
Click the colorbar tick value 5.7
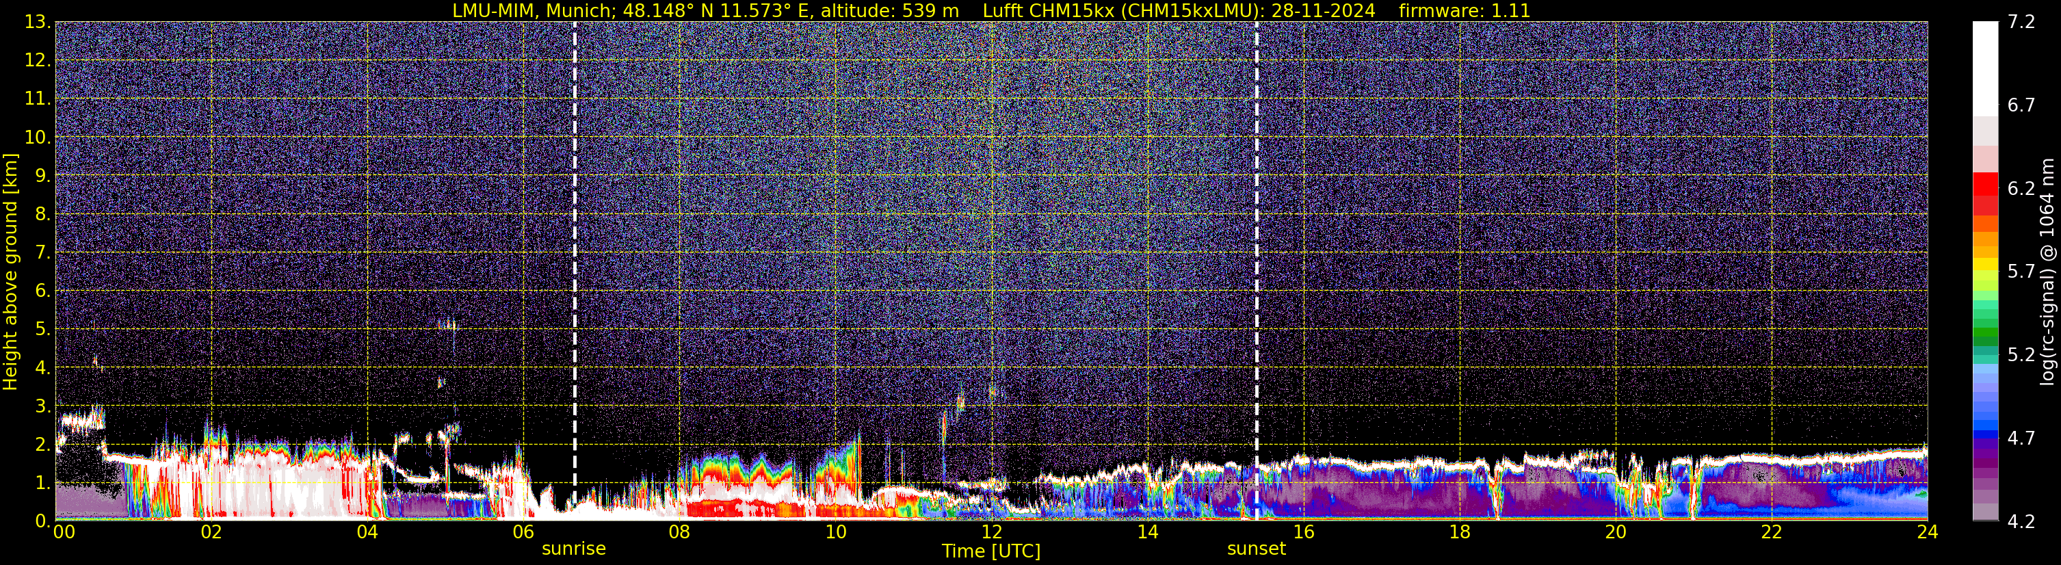(2021, 272)
